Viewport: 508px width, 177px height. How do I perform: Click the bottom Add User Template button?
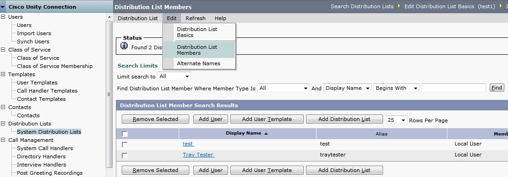(x=267, y=170)
